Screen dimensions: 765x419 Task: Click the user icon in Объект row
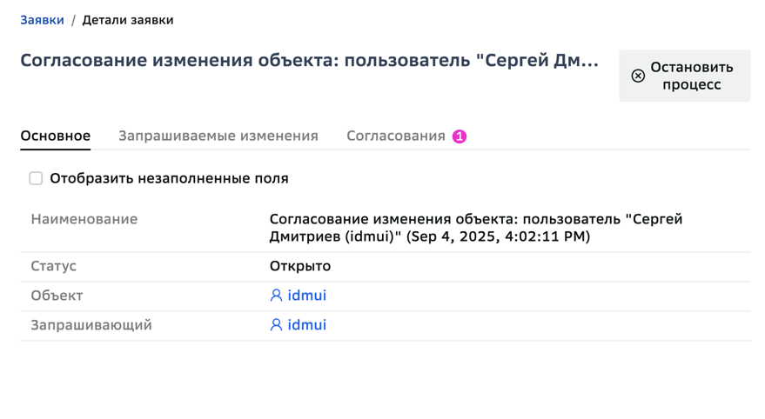276,296
